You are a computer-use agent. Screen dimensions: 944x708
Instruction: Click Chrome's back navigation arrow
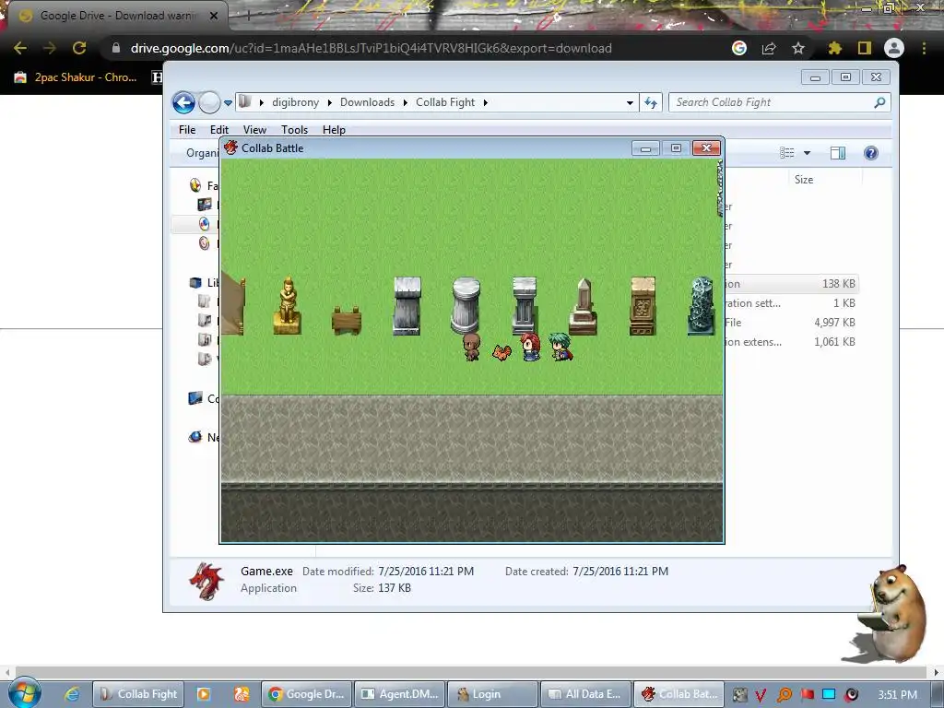20,48
